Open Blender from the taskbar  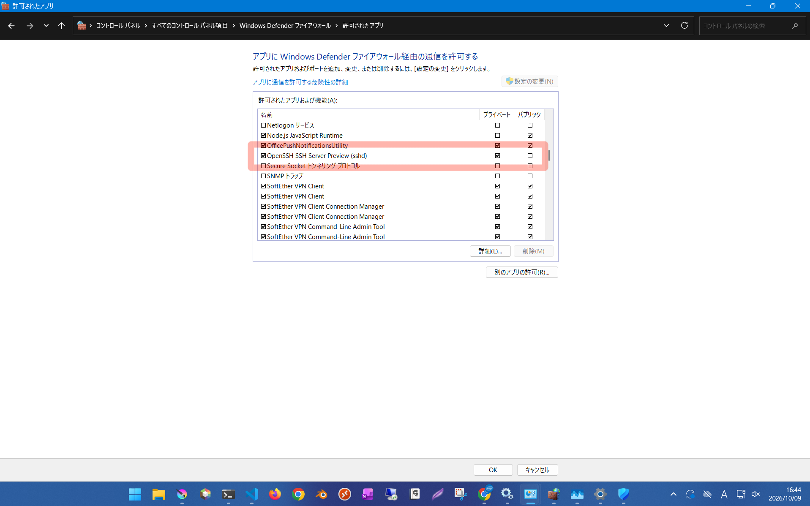point(322,494)
